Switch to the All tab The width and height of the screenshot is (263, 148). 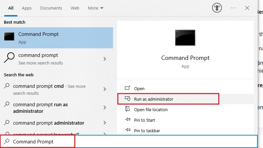[11, 8]
